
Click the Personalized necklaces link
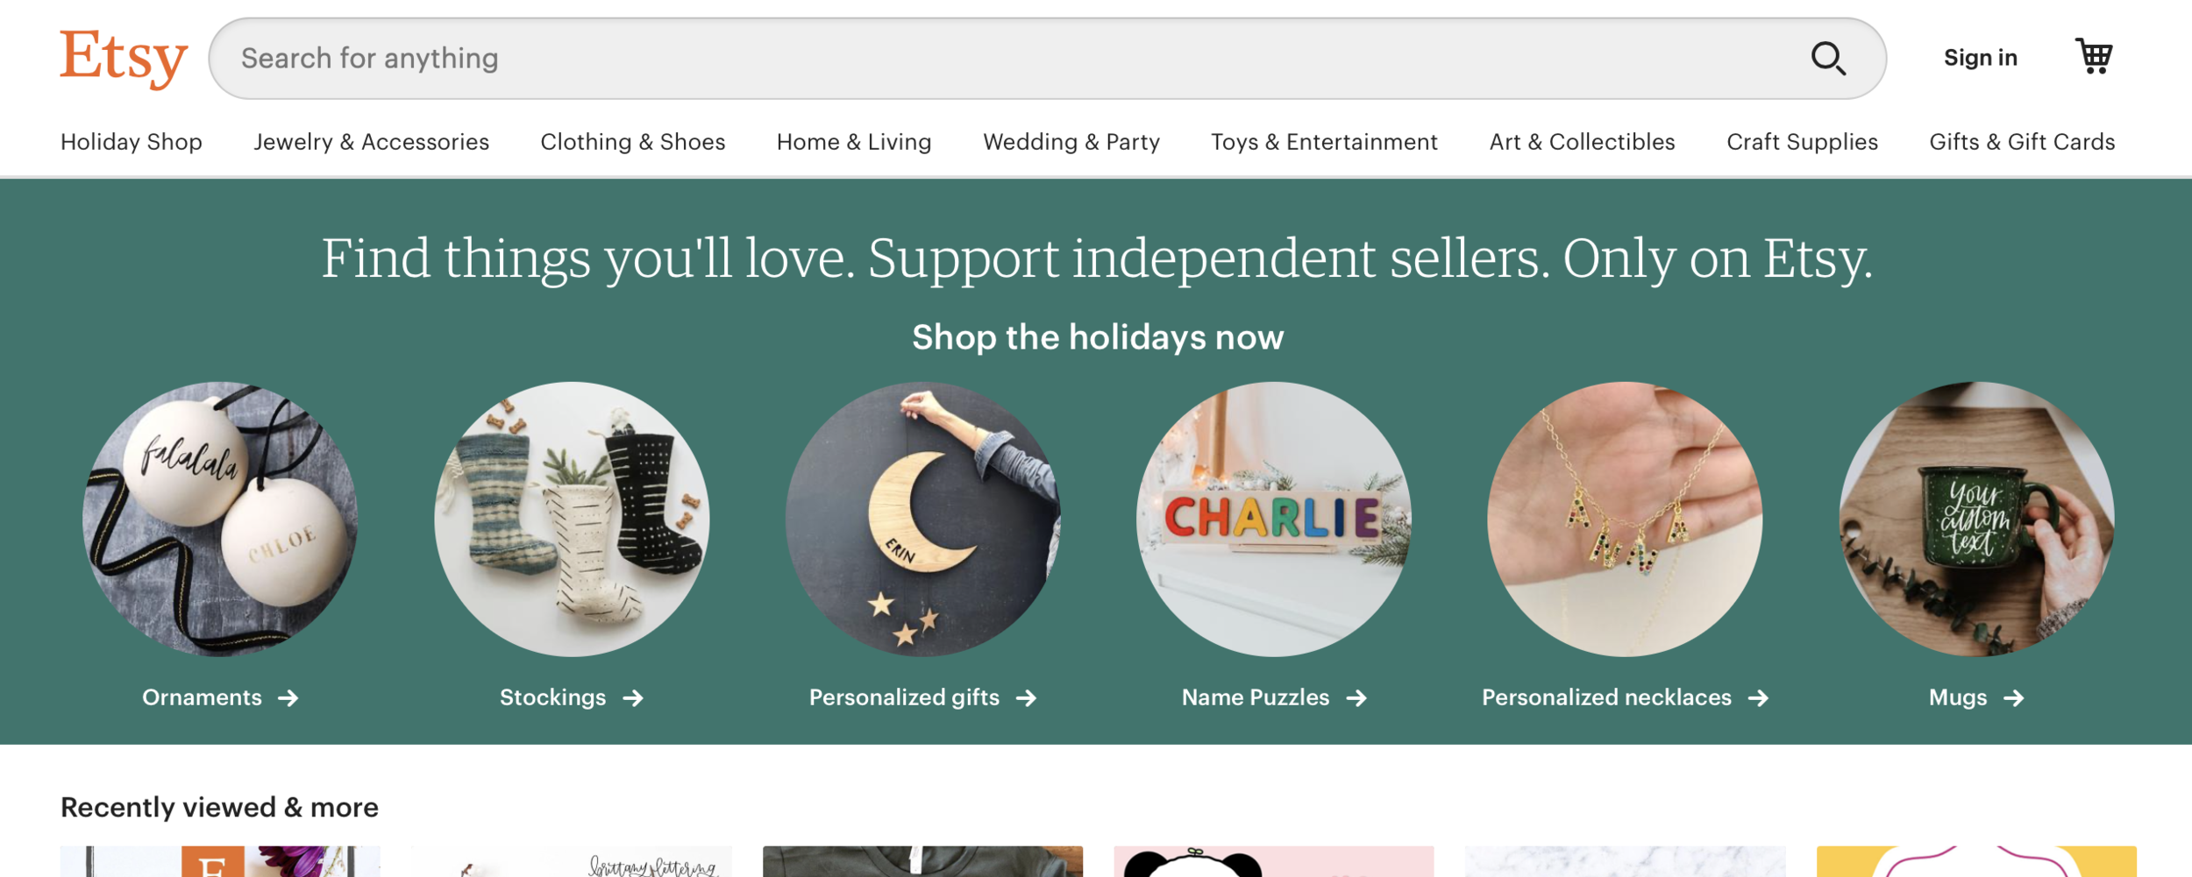point(1606,697)
